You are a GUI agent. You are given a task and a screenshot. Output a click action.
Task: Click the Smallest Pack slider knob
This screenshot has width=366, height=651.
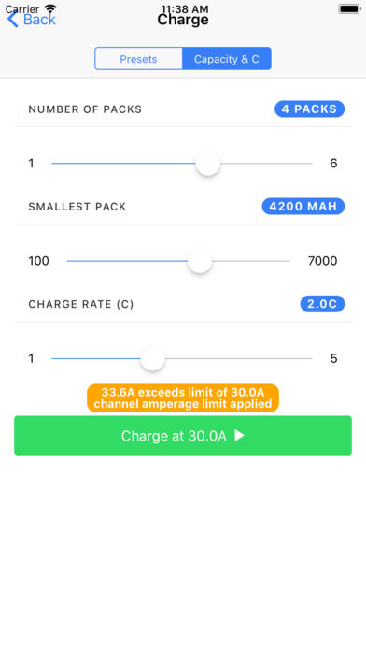point(200,261)
